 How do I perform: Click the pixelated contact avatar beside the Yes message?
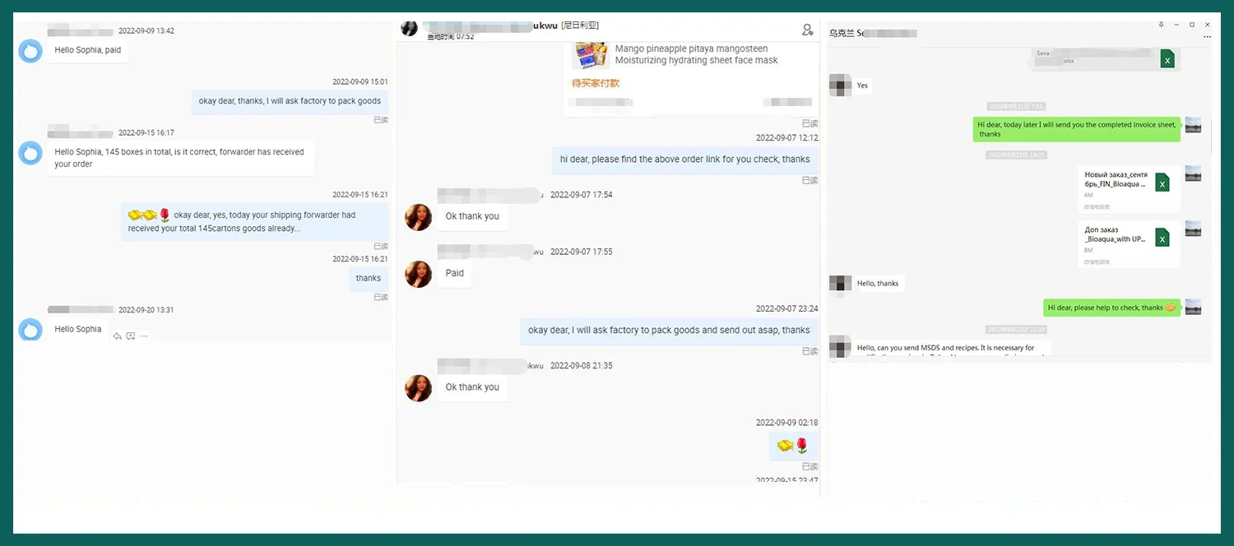click(840, 85)
